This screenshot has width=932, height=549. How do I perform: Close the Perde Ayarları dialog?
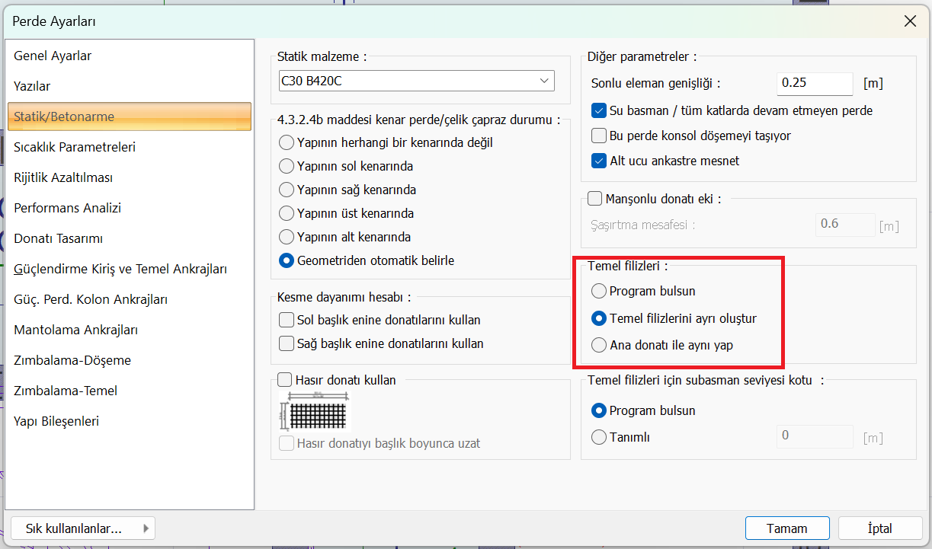pos(910,21)
